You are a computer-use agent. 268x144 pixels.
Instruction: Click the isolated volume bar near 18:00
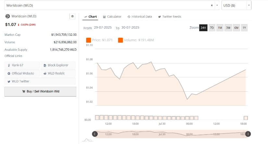click(246, 118)
